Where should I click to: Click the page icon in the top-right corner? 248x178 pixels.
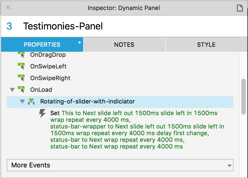(240, 8)
